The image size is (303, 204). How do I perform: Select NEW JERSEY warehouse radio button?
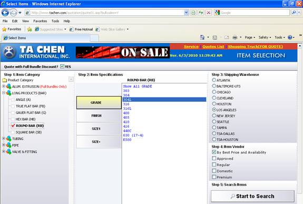(x=214, y=115)
